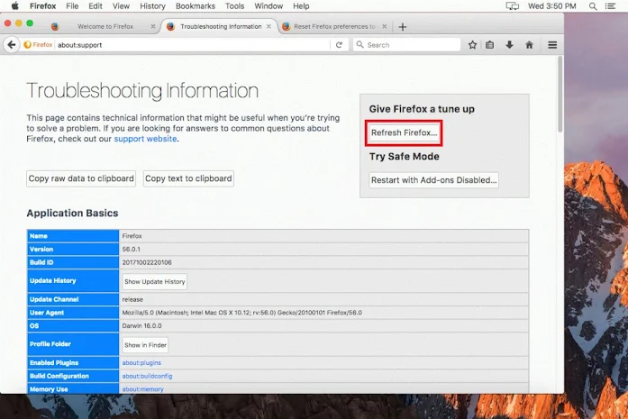Screen dimensions: 628x419
Task: Click the User Agent Mozilla/5.0 string
Action: coord(241,313)
